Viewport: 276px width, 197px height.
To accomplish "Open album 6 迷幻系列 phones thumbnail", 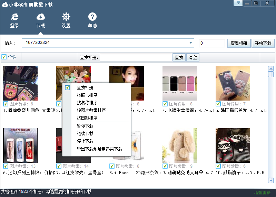I will tap(20, 146).
